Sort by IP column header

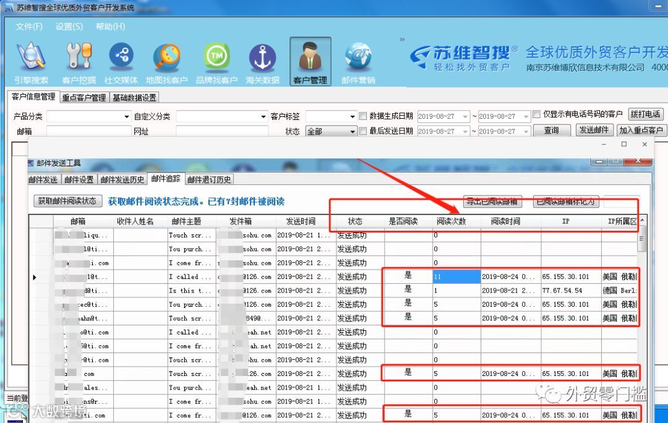[x=566, y=221]
